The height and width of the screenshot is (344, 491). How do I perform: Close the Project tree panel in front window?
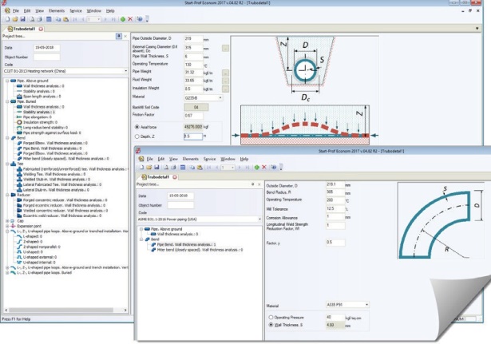point(259,184)
